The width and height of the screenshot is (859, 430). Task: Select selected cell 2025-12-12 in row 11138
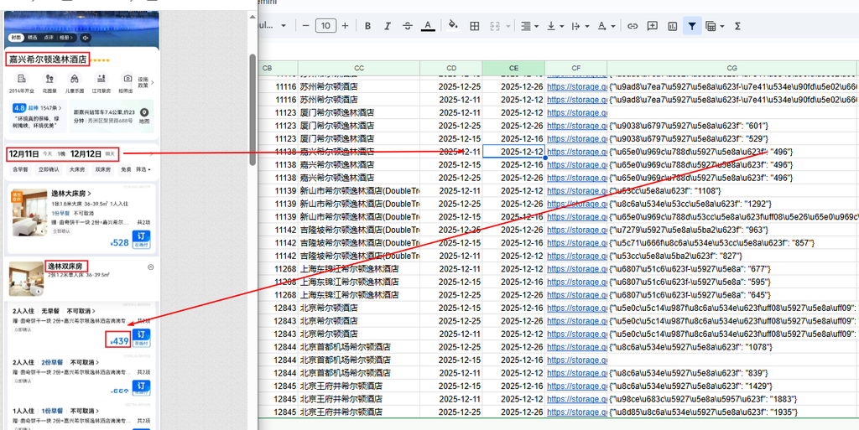tap(513, 152)
